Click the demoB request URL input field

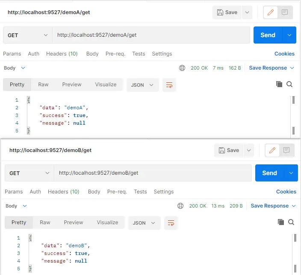pyautogui.click(x=152, y=173)
